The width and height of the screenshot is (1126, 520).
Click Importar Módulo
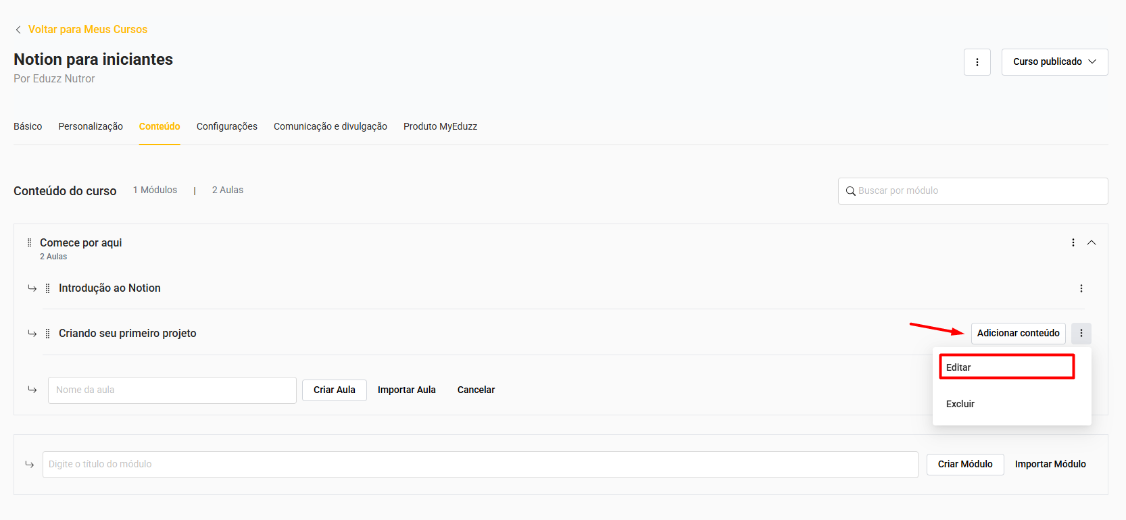(x=1050, y=465)
